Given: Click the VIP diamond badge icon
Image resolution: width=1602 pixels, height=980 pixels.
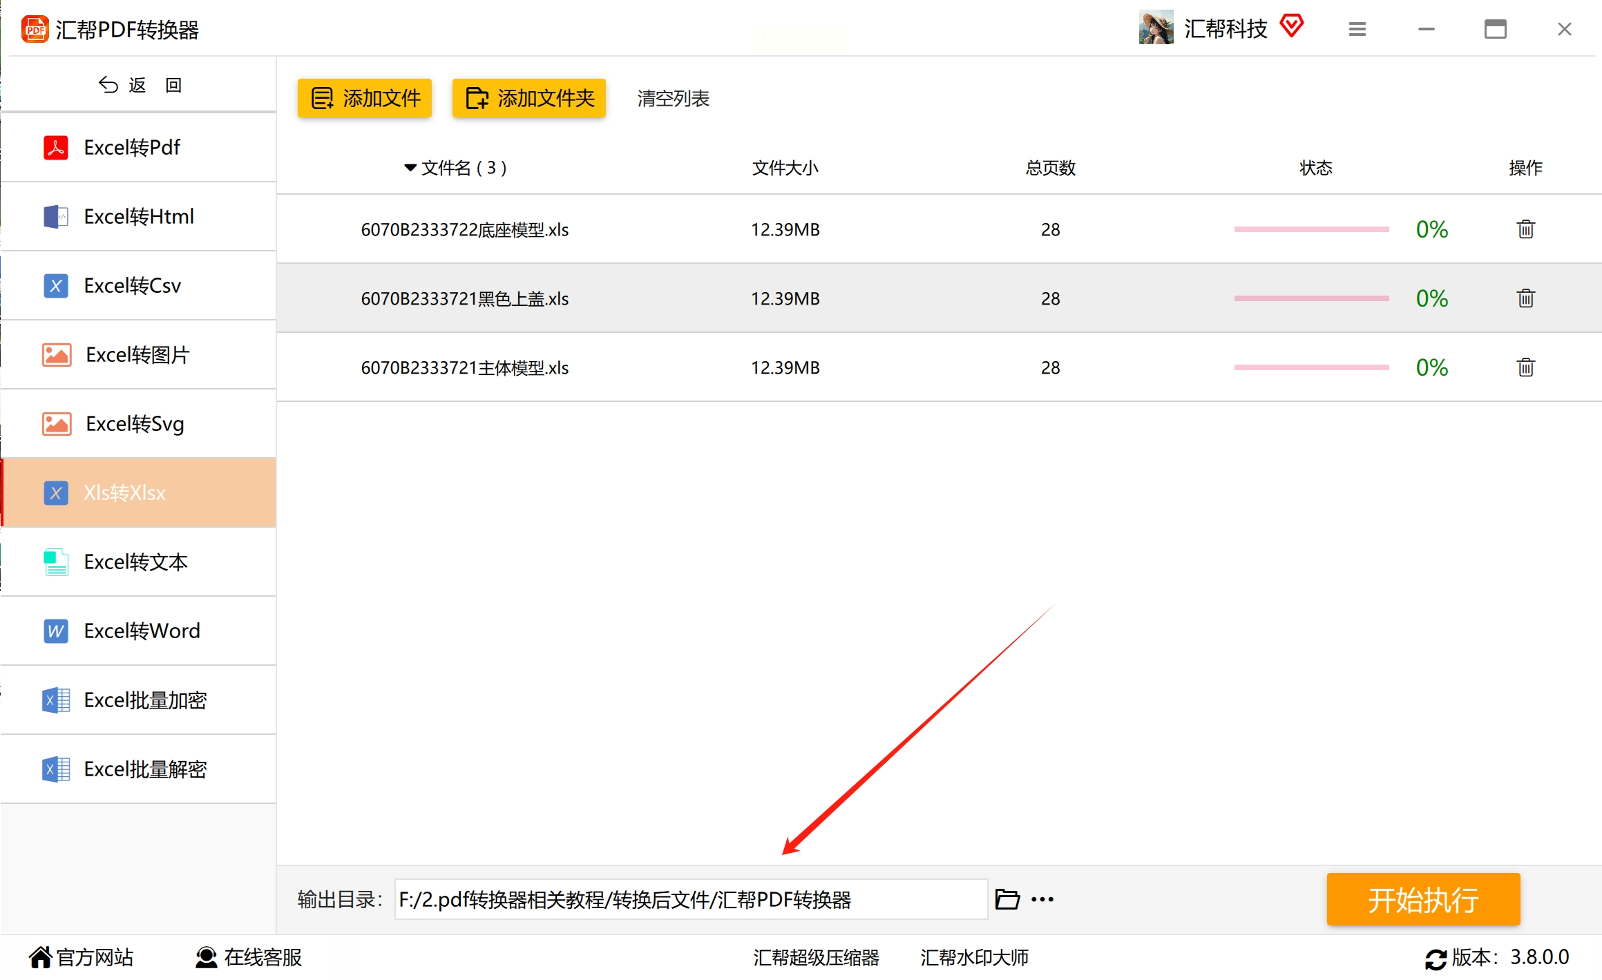Looking at the screenshot, I should [x=1291, y=27].
